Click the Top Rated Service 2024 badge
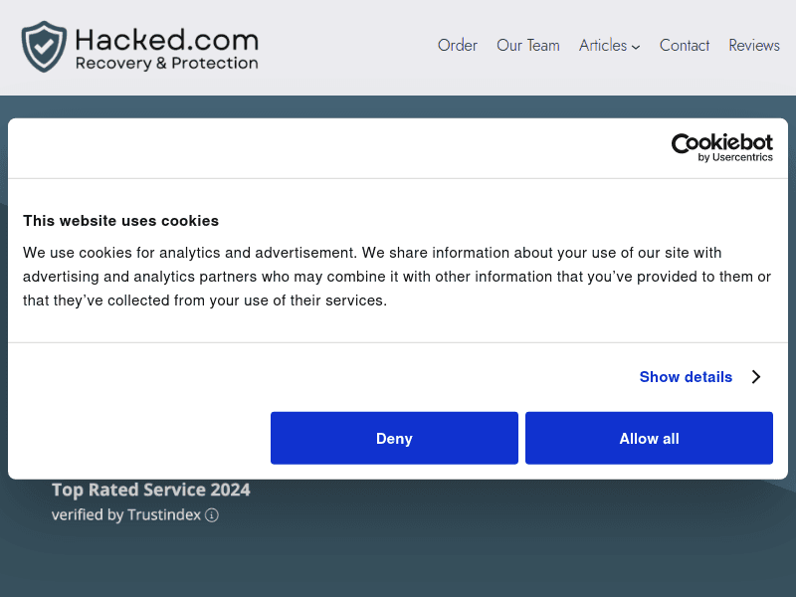The image size is (796, 597). click(x=151, y=490)
